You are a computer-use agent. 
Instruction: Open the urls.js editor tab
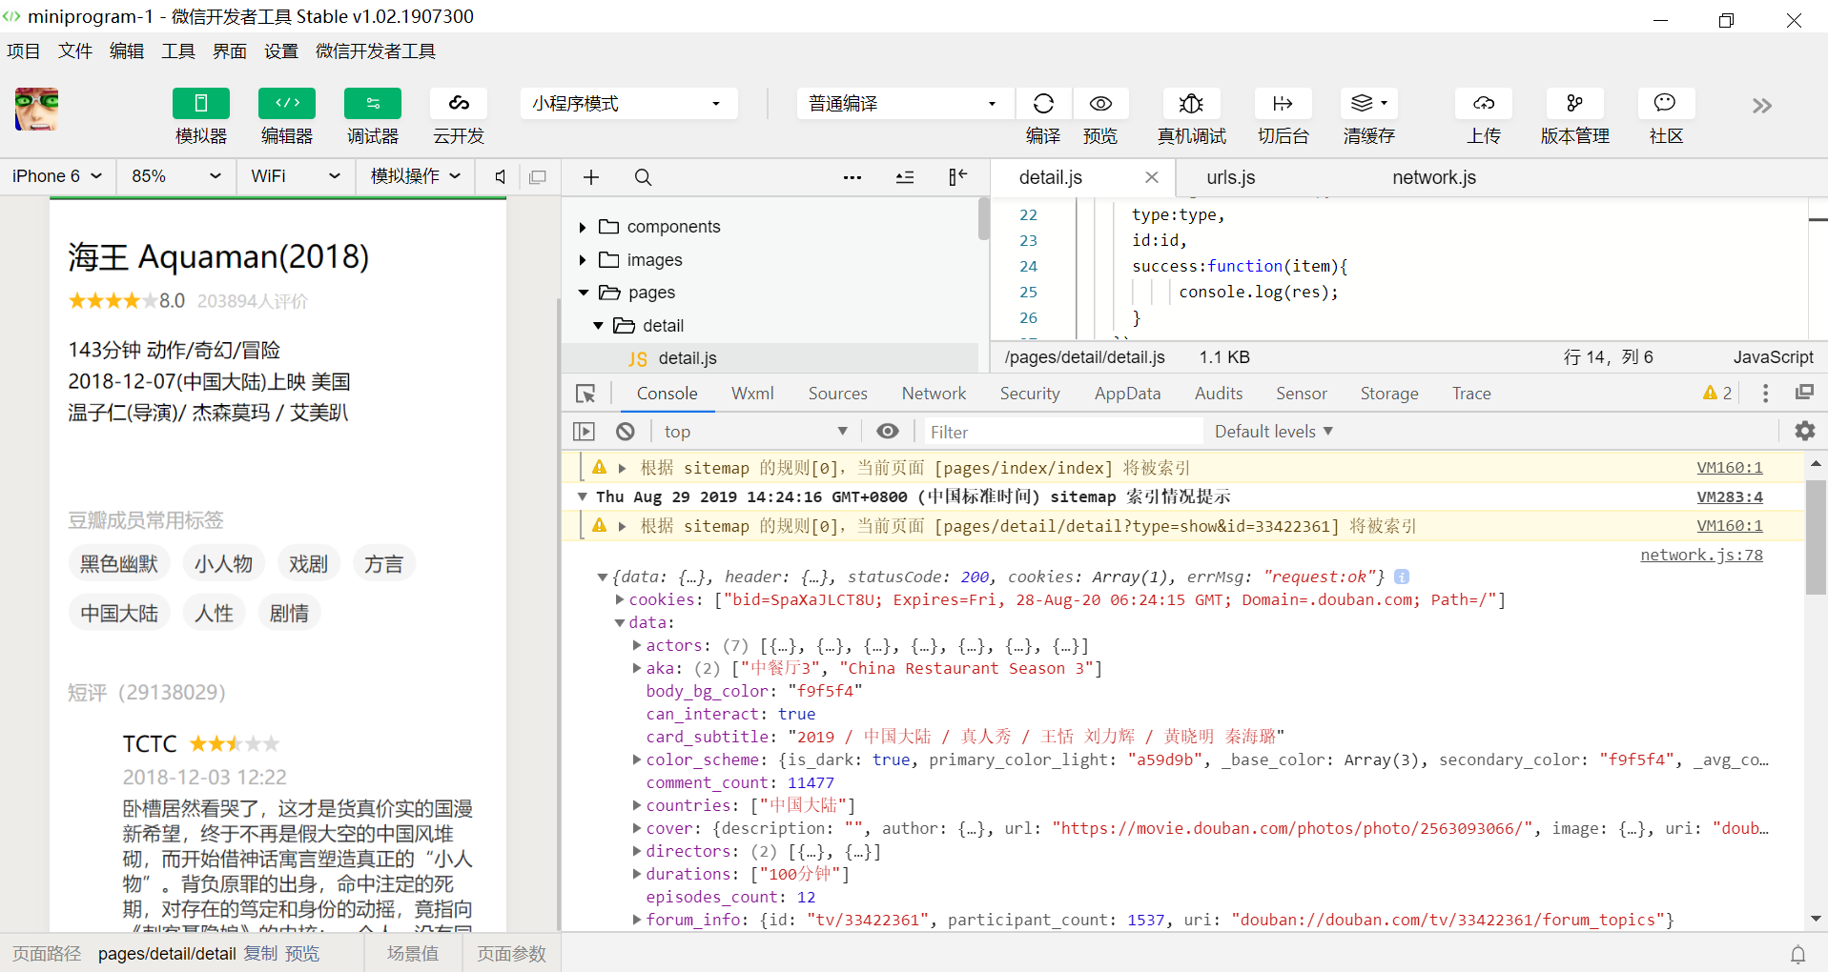[x=1230, y=177]
